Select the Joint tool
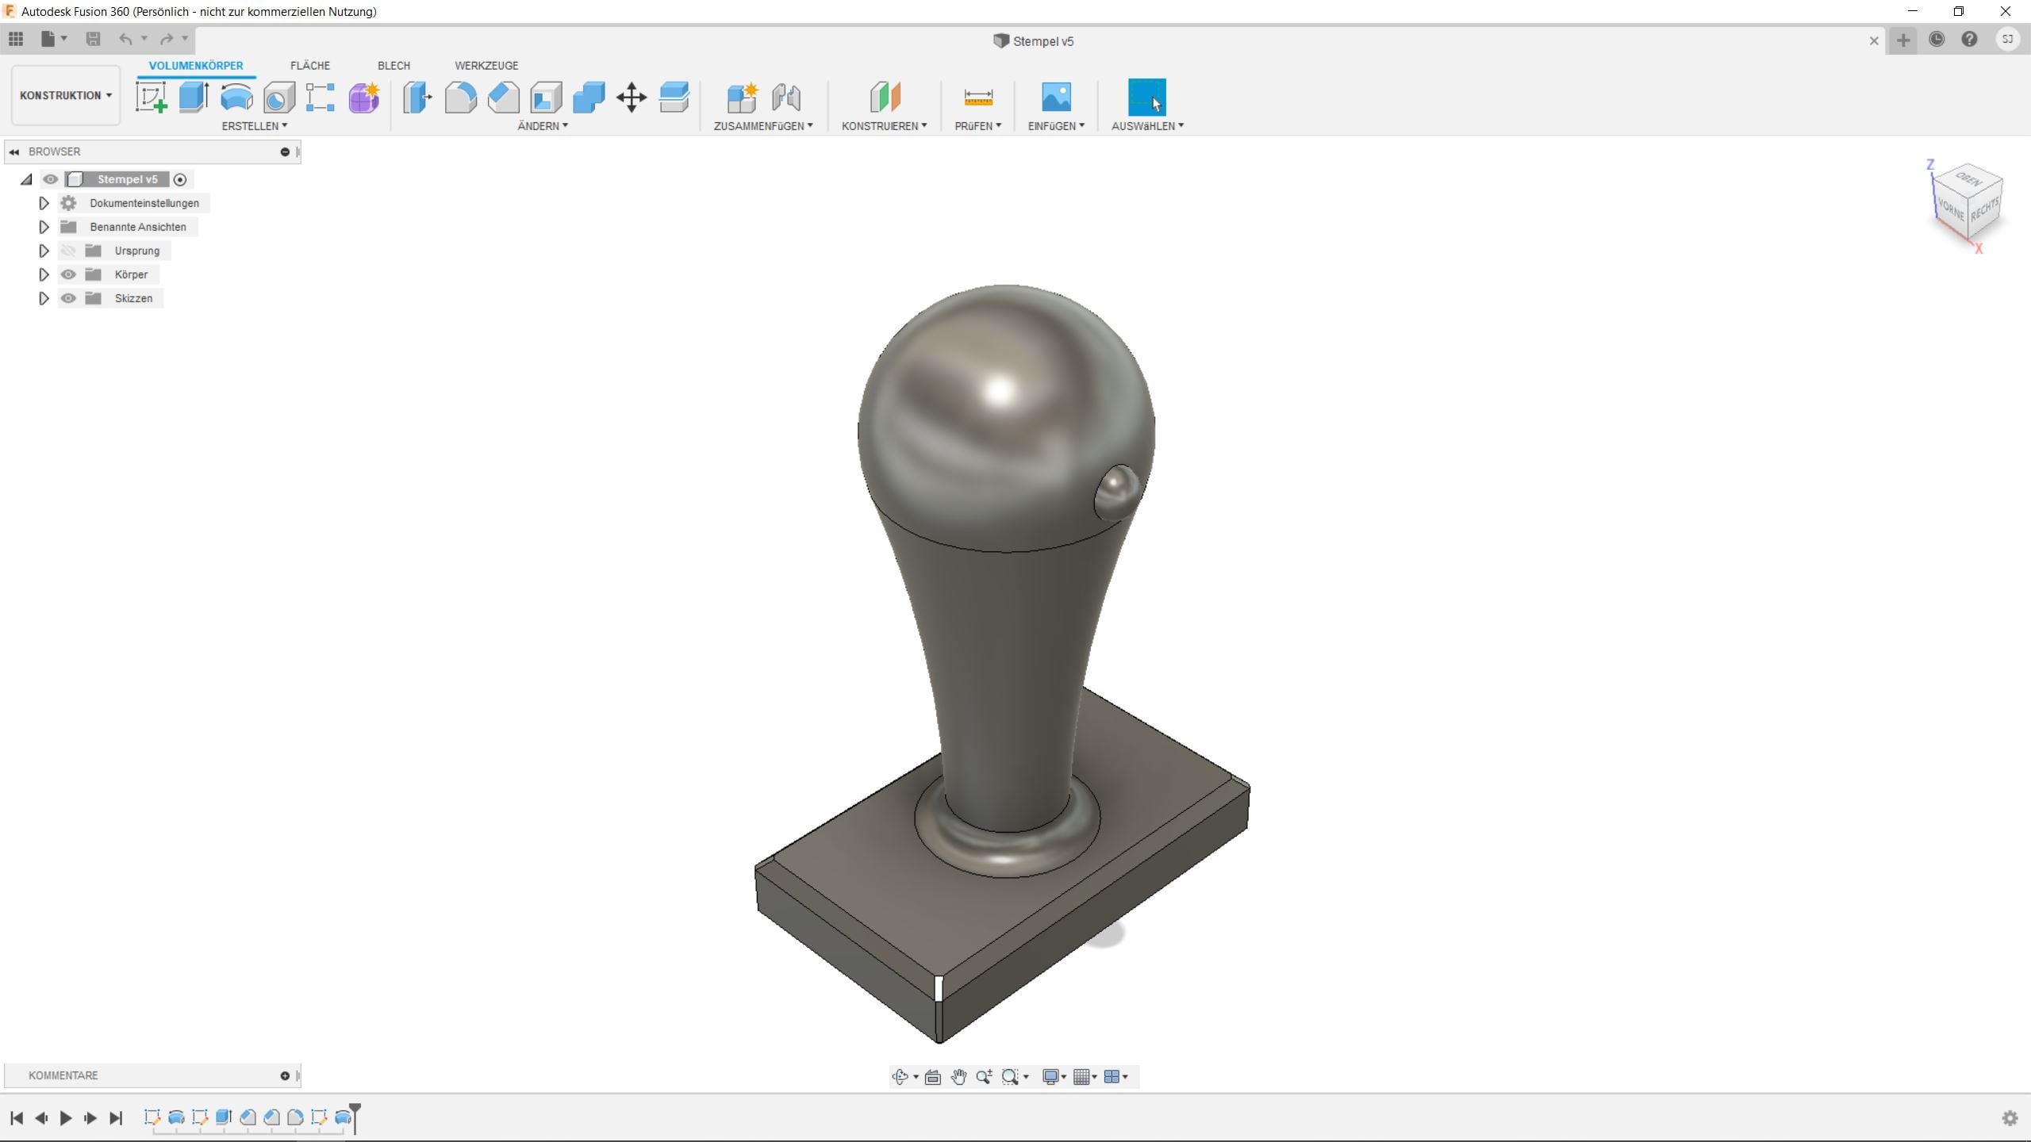Viewport: 2031px width, 1142px height. [785, 98]
